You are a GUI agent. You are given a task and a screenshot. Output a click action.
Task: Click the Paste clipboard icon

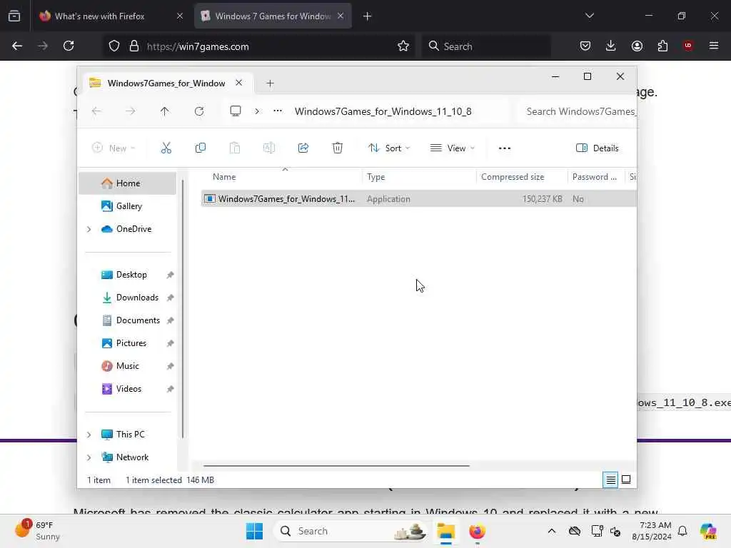234,148
